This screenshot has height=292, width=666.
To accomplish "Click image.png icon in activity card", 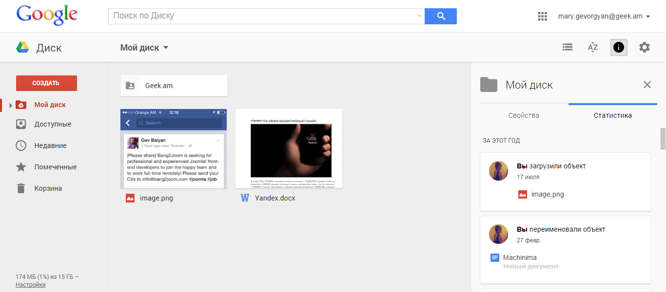I will click(523, 194).
